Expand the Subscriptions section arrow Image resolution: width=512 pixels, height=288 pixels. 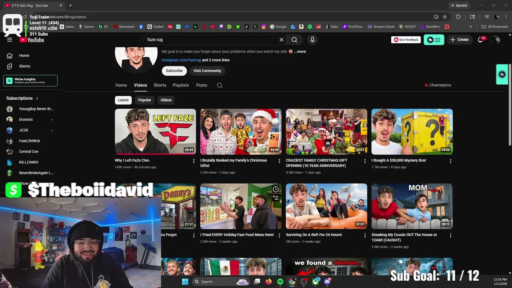(x=37, y=98)
